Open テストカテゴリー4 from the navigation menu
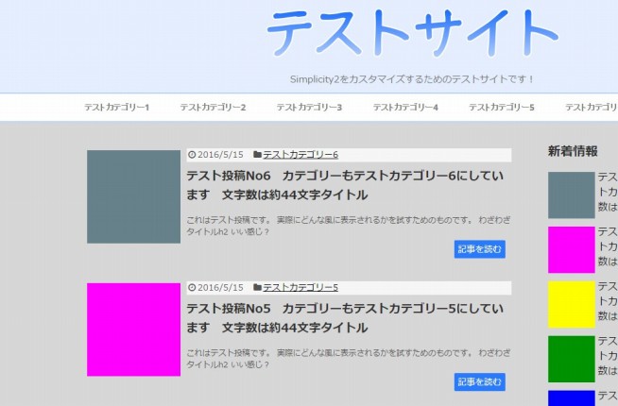Screen dimensions: 618x406 405,108
